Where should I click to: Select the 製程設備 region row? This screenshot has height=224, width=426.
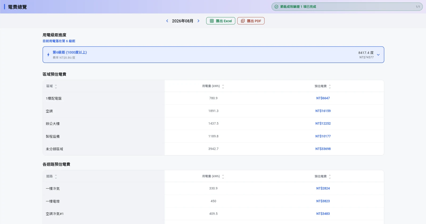(213, 136)
